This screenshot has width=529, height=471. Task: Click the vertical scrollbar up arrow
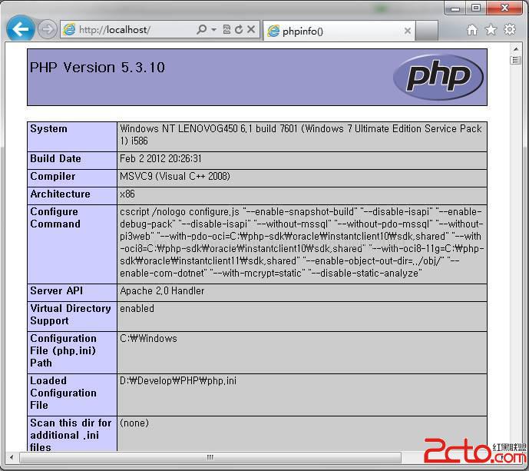tap(516, 49)
